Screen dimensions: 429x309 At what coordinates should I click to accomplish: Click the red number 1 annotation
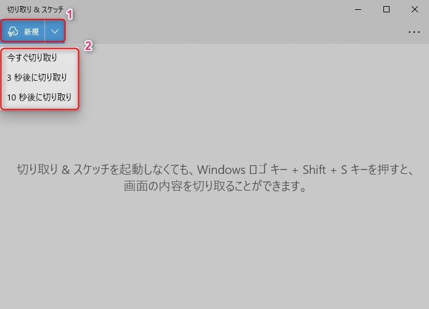(70, 14)
